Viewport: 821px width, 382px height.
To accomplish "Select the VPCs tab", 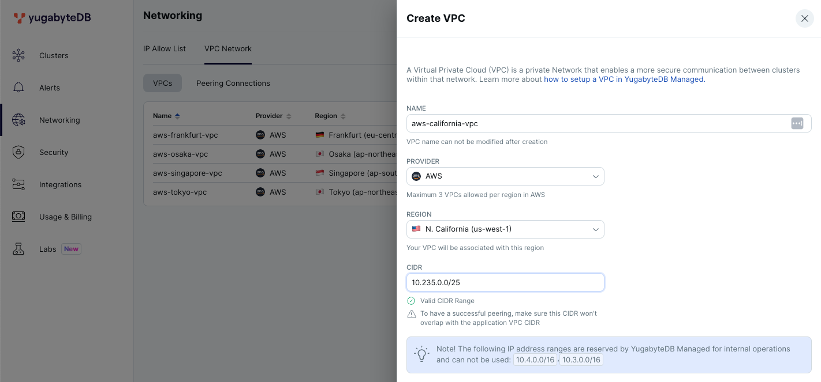I will [162, 83].
